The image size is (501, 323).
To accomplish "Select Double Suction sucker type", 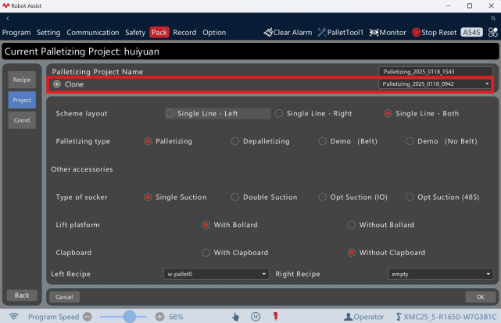I will click(235, 197).
